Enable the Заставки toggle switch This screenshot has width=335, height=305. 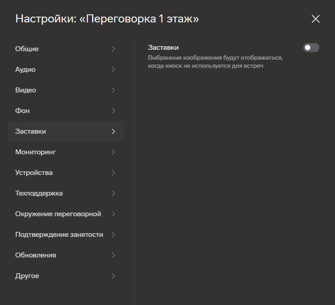point(311,48)
